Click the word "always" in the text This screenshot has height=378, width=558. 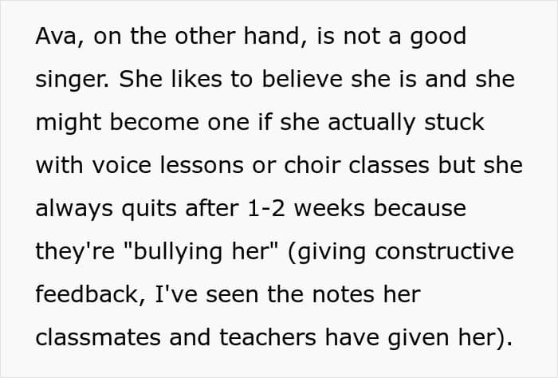(74, 210)
